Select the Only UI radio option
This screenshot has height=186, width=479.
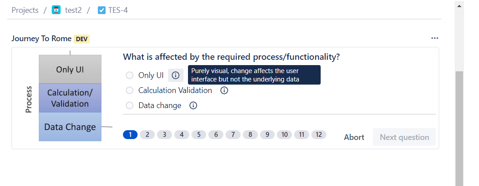click(x=130, y=75)
